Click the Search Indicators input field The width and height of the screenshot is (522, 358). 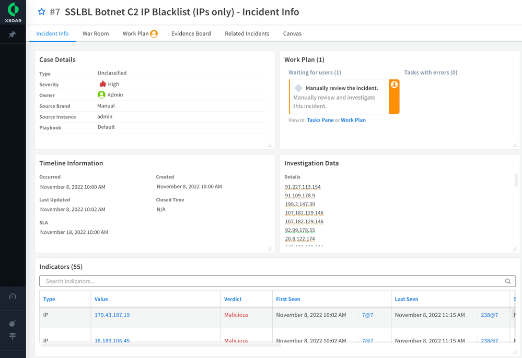pyautogui.click(x=272, y=281)
